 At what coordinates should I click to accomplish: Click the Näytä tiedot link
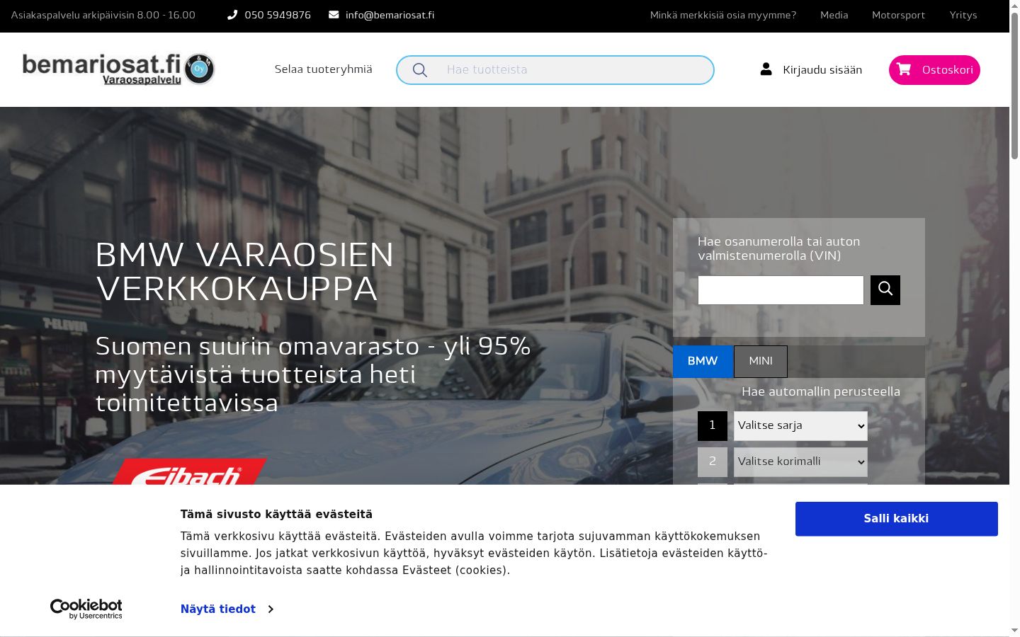click(218, 609)
